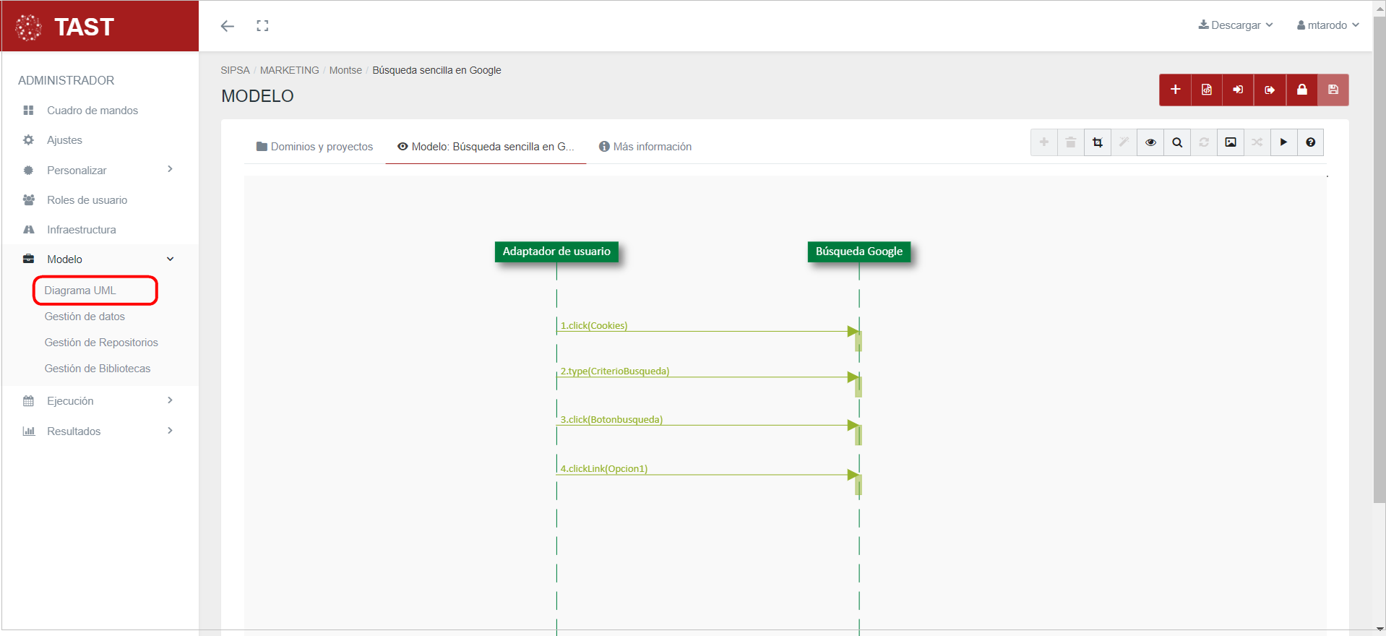Toggle visibility with the eye toolbar icon
The width and height of the screenshot is (1386, 636).
click(x=1150, y=142)
